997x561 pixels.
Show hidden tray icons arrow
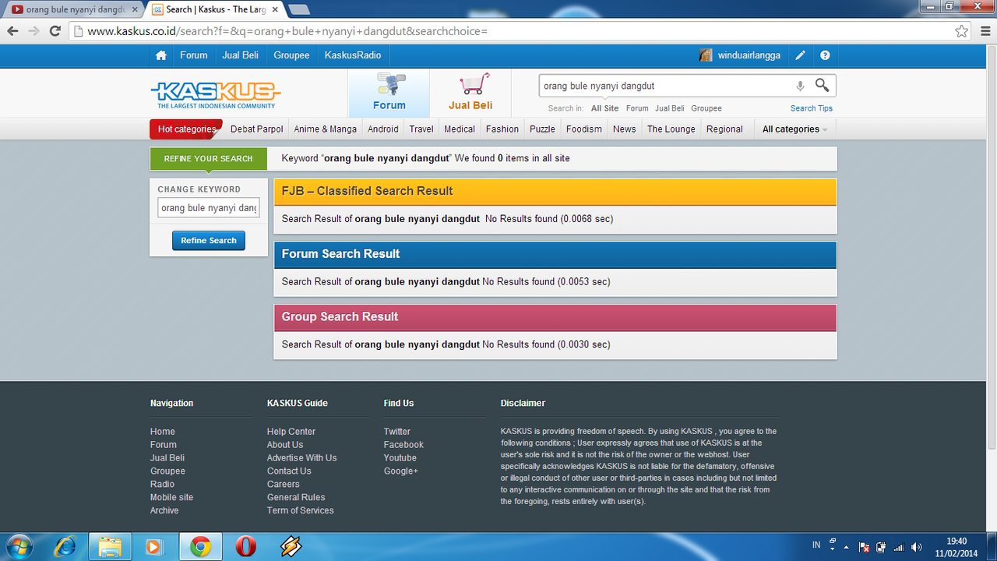click(x=847, y=547)
